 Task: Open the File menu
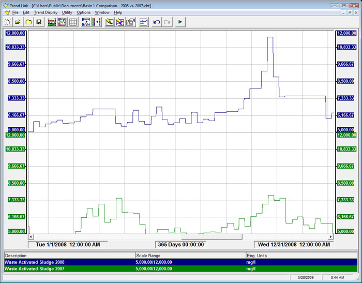(15, 12)
